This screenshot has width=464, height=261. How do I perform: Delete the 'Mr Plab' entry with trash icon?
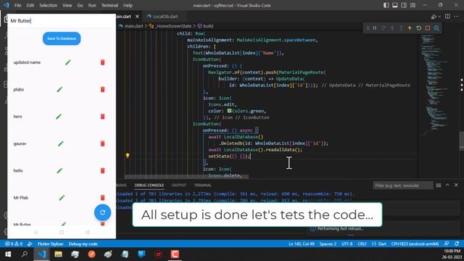pyautogui.click(x=103, y=197)
